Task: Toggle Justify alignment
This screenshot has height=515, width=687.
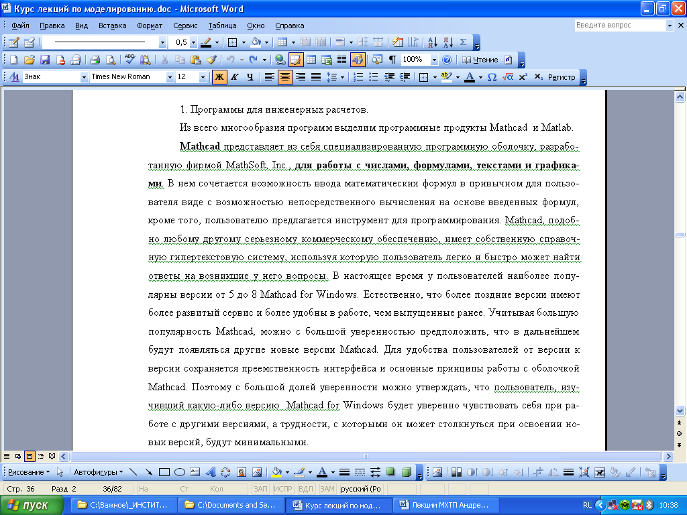Action: (x=316, y=77)
